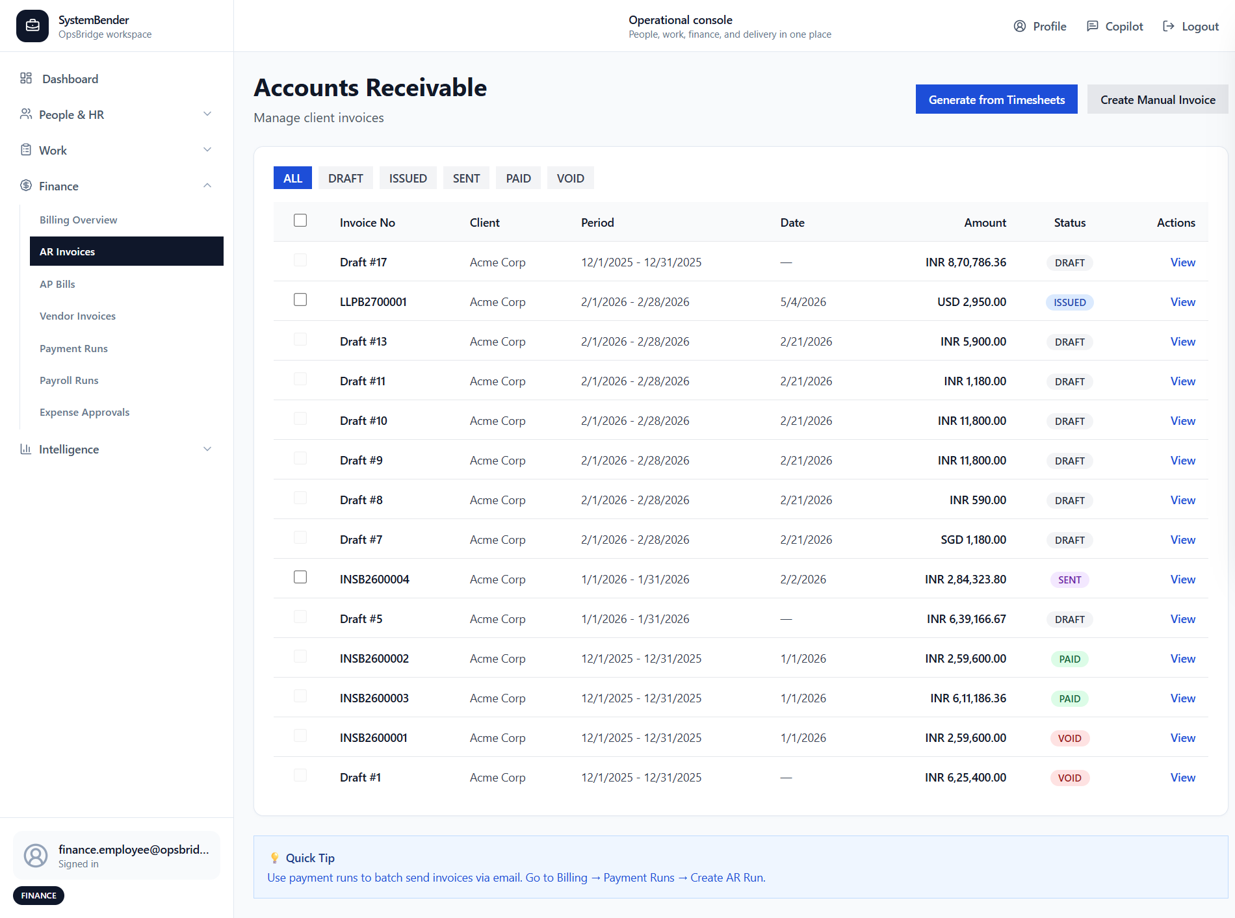View invoice LLPB2700001

coord(1182,302)
